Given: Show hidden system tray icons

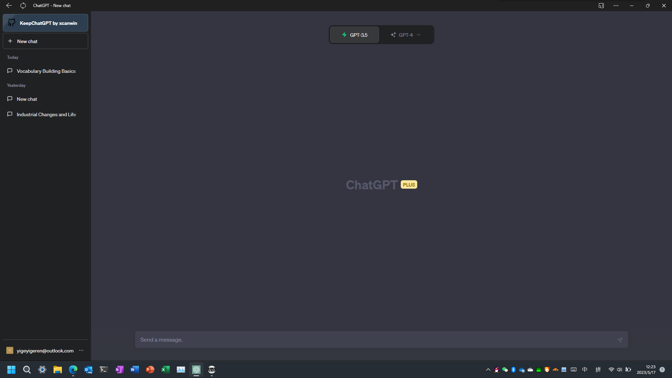Looking at the screenshot, I should click(x=488, y=370).
